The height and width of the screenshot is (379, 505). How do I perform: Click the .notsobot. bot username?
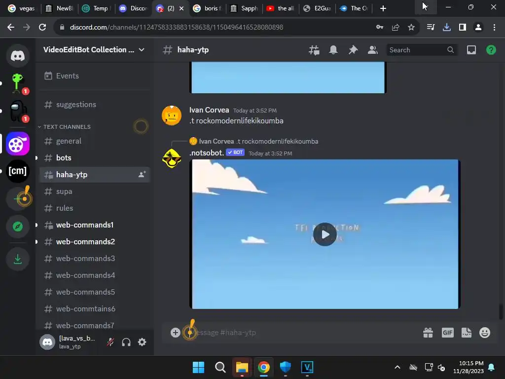point(207,153)
